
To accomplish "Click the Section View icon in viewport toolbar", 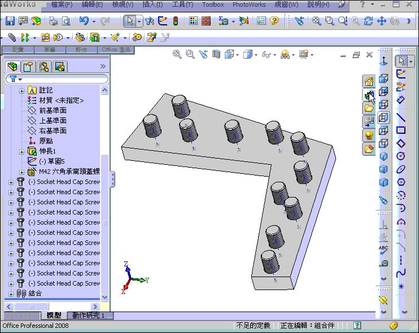I will coord(216,54).
